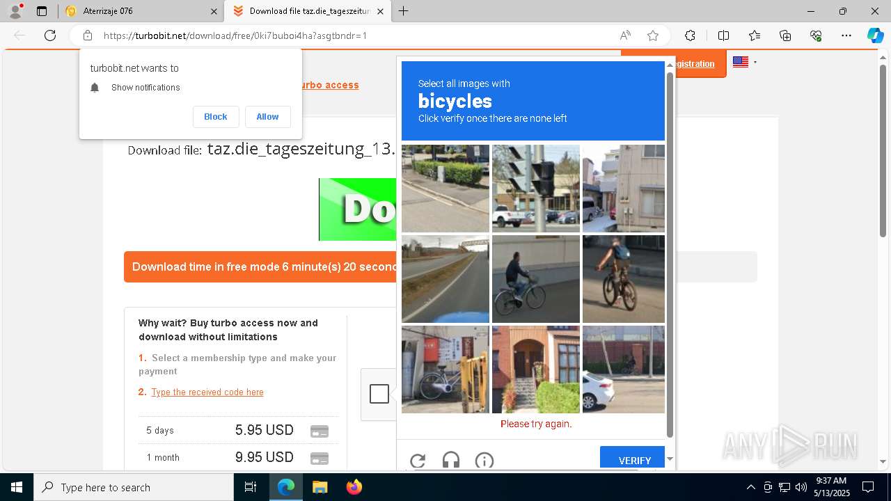891x501 pixels.
Task: Click the card icon for 5 days plan
Action: click(x=319, y=431)
